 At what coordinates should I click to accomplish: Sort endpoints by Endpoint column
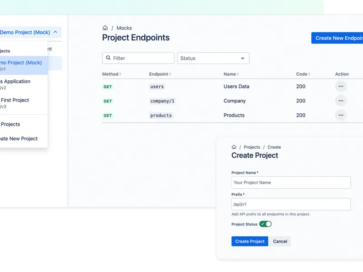coord(160,74)
